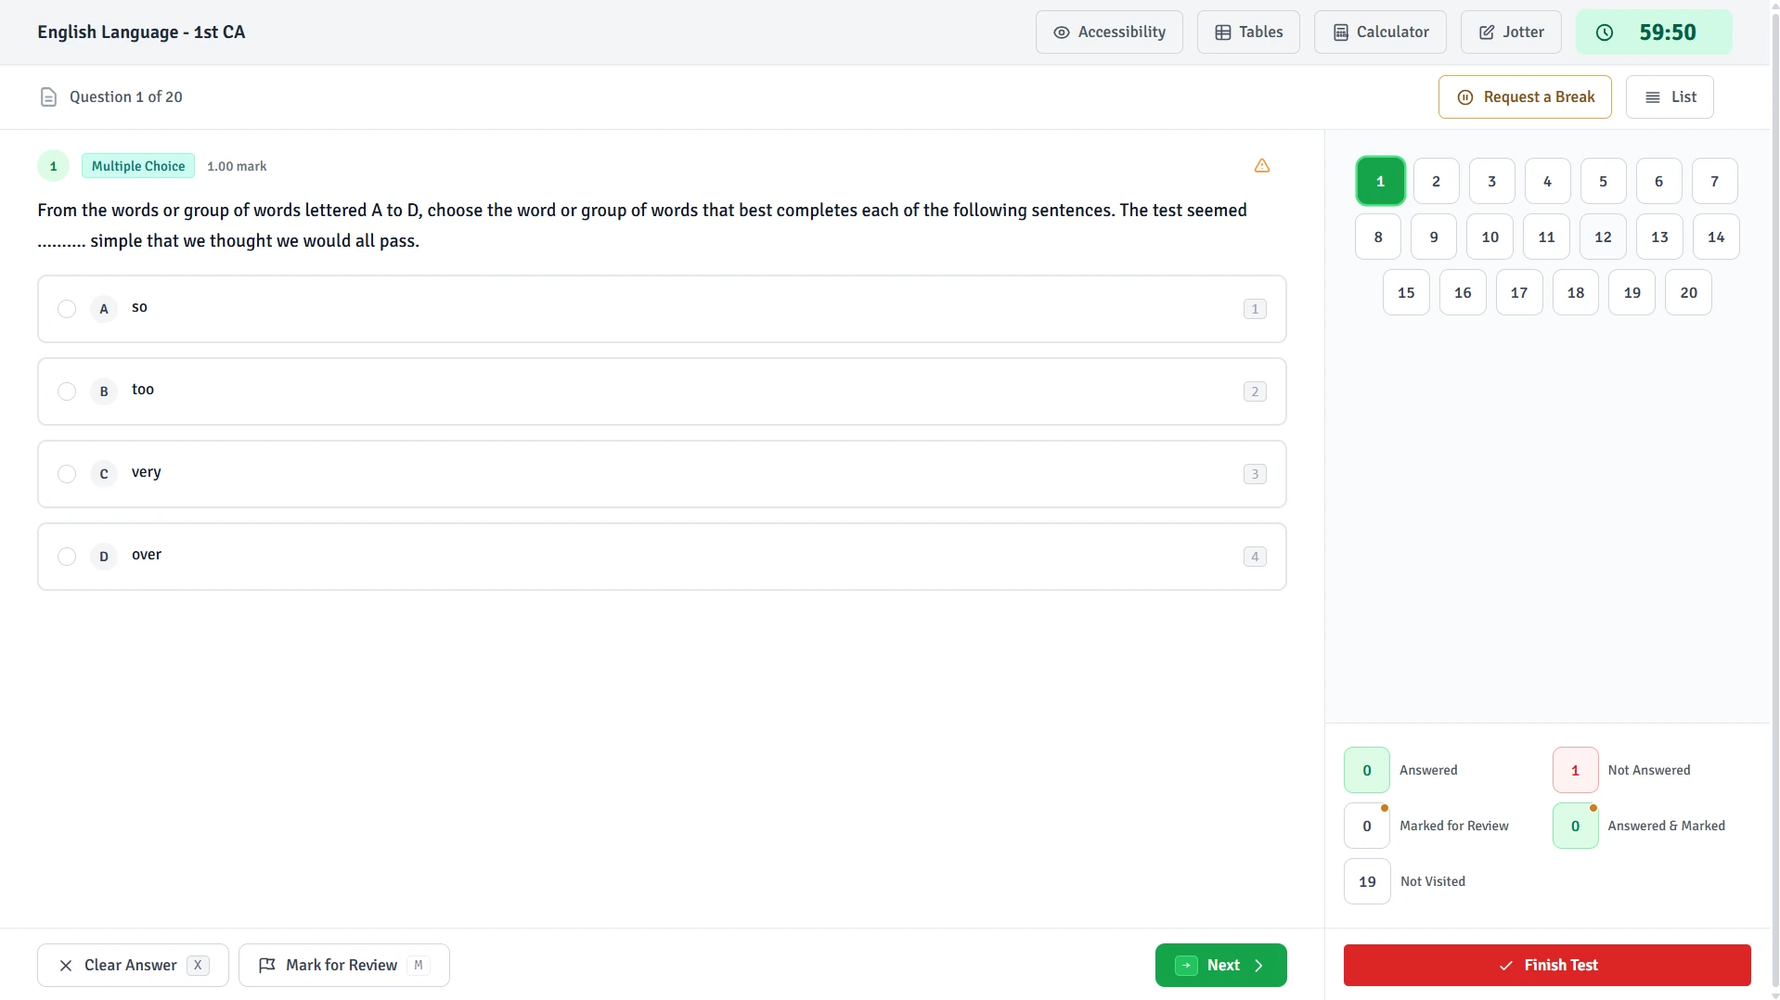The width and height of the screenshot is (1780, 1000).
Task: Select question 20 in the navigator
Action: [1688, 293]
